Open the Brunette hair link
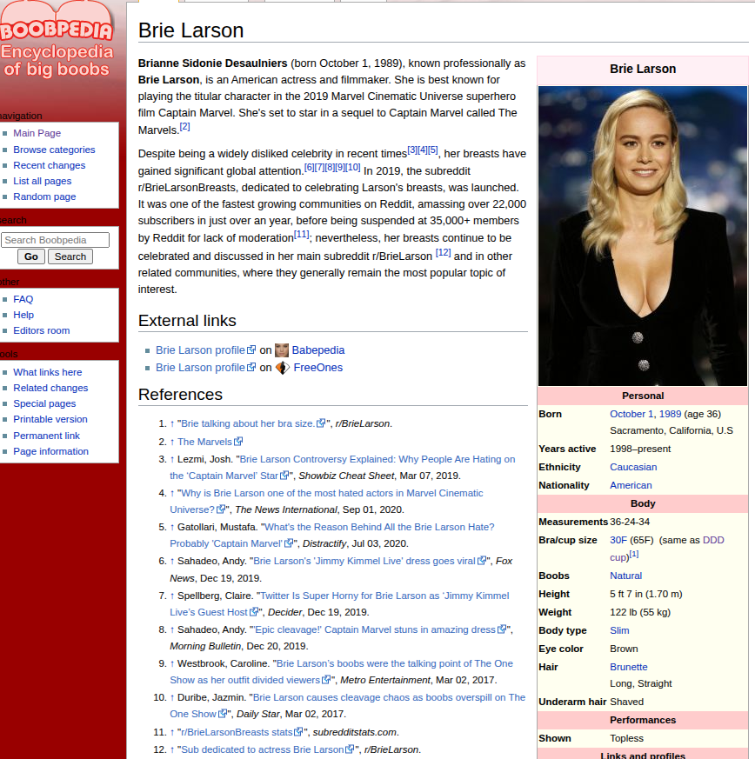Image resolution: width=755 pixels, height=759 pixels. pos(629,667)
